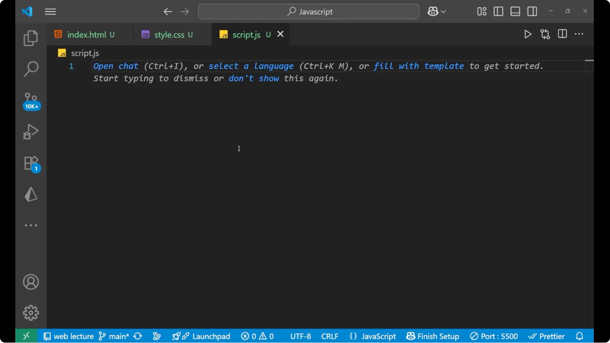Toggle the secondary sidebar visibility
Image resolution: width=610 pixels, height=343 pixels.
coord(532,11)
